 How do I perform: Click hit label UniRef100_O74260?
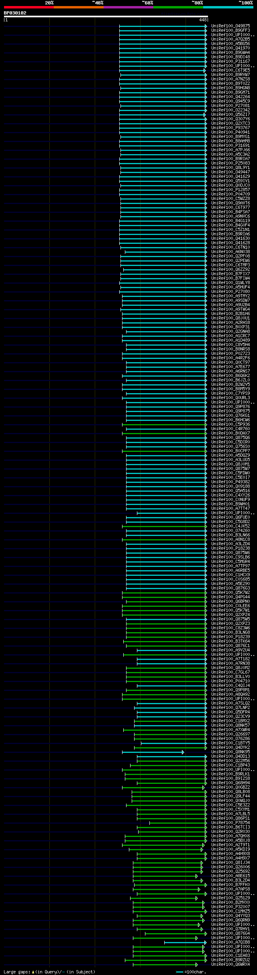230,530
